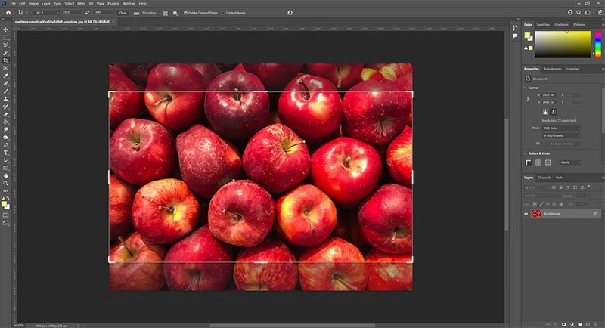
Task: Open the Pixels units dropdown
Action: [x=570, y=162]
